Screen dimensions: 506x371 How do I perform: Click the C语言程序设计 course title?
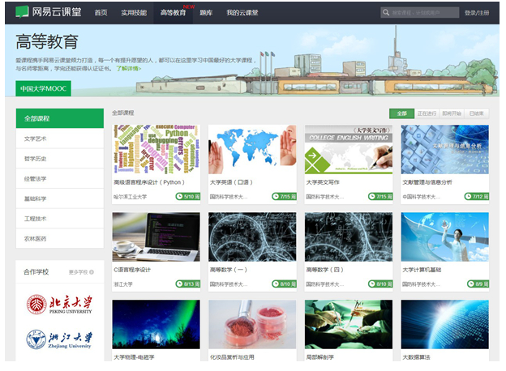coord(132,270)
